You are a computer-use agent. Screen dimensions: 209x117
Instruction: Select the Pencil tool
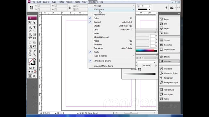[30, 31]
